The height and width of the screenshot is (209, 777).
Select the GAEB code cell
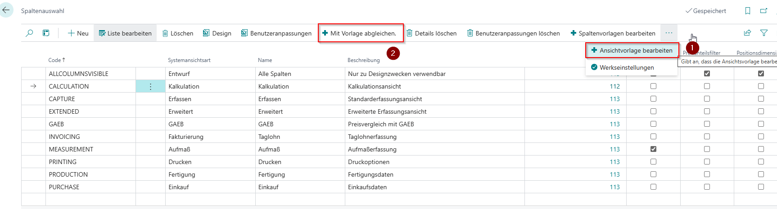tap(56, 124)
